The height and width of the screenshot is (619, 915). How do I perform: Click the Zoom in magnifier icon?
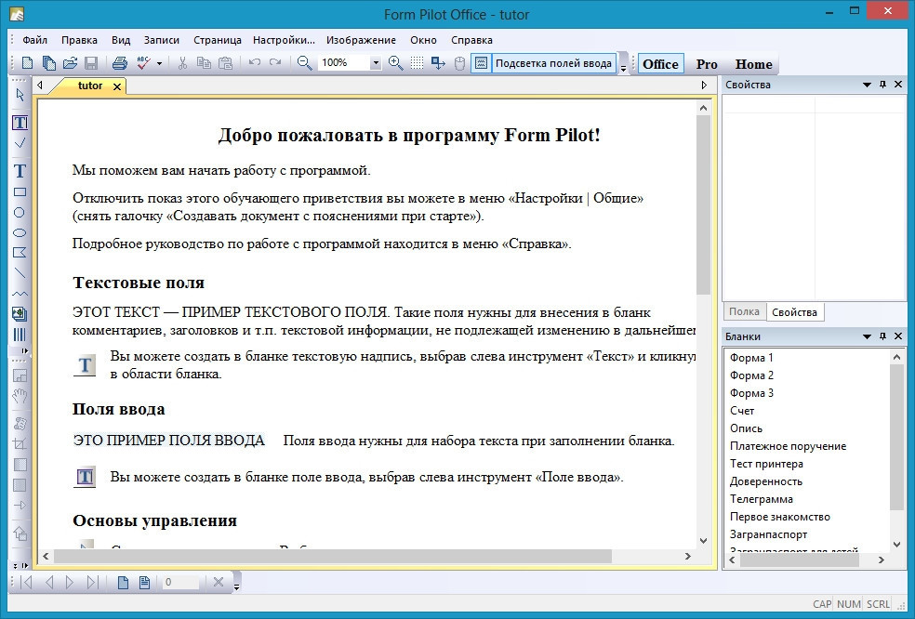395,63
